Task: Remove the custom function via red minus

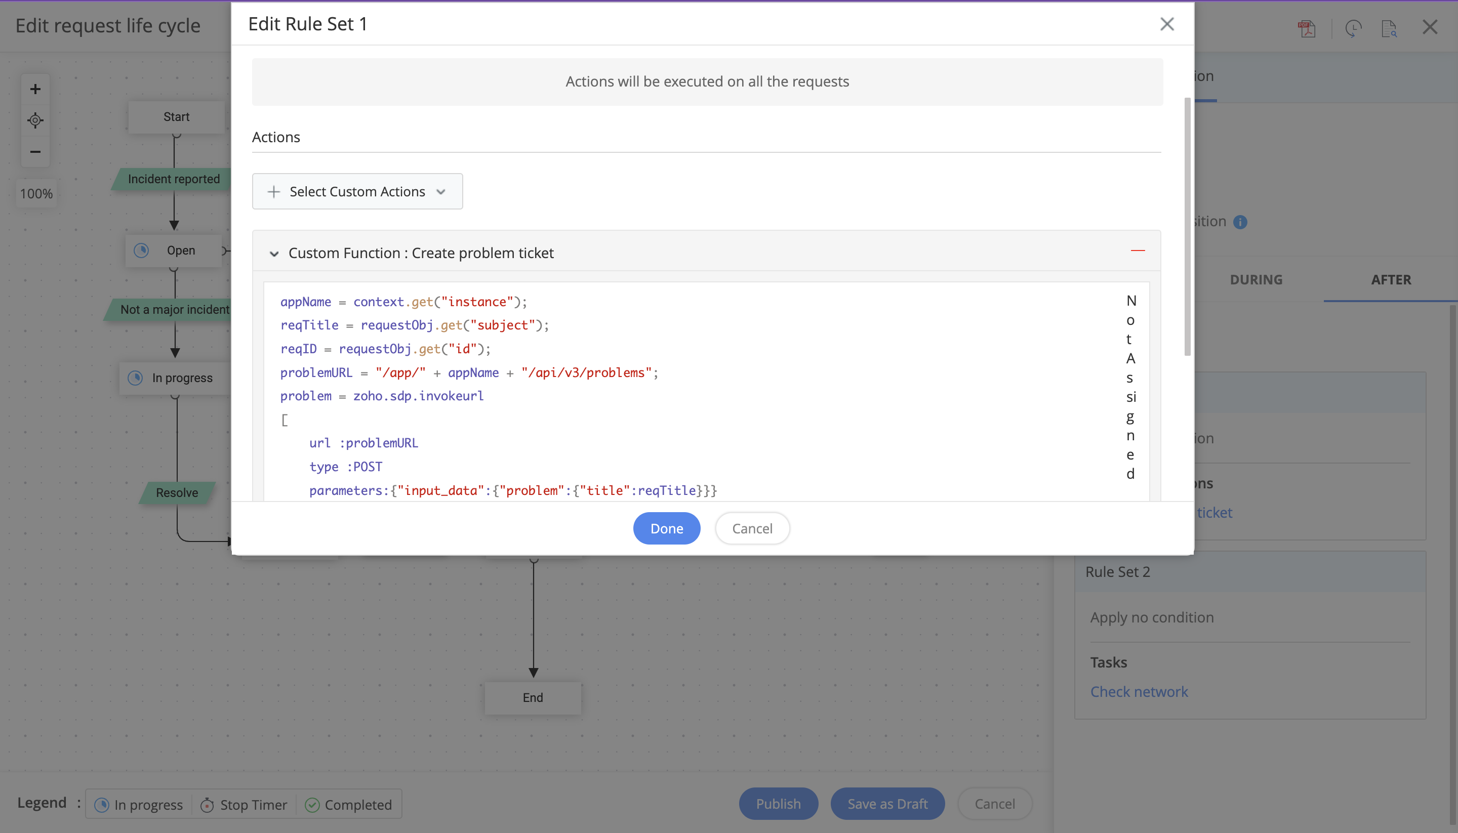Action: tap(1138, 251)
